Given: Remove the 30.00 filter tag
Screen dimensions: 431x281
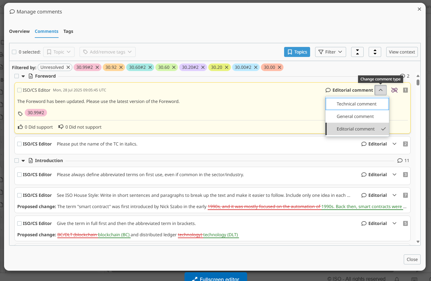Looking at the screenshot, I should [279, 67].
